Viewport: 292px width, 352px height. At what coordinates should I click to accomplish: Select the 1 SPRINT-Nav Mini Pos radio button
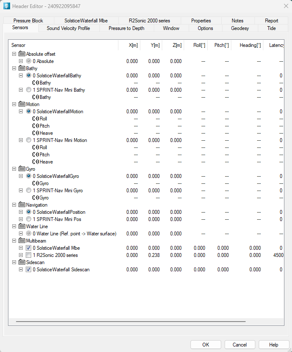(x=28, y=219)
